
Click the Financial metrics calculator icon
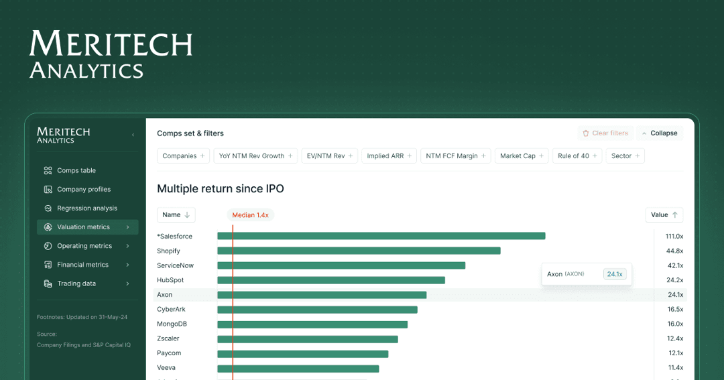48,265
